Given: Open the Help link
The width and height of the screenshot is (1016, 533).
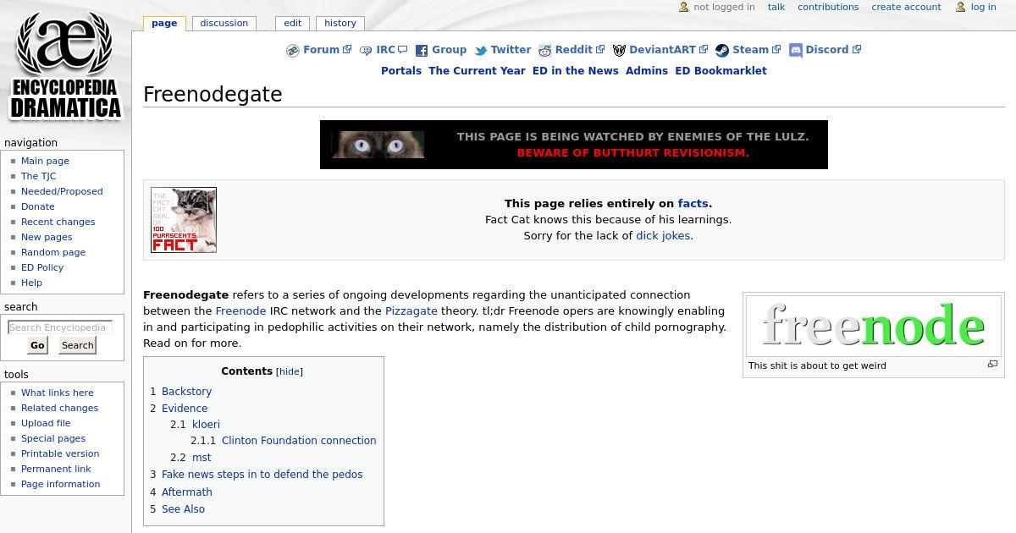Looking at the screenshot, I should click(x=31, y=283).
